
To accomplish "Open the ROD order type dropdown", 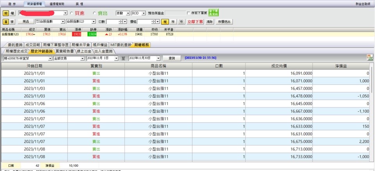I will click(x=143, y=13).
